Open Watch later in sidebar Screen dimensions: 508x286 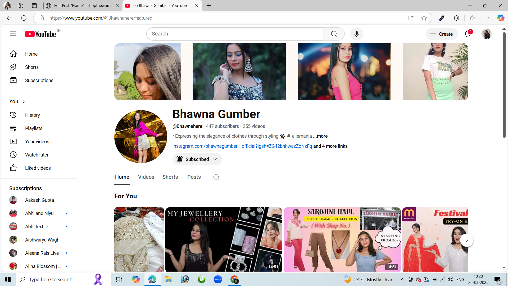(37, 155)
